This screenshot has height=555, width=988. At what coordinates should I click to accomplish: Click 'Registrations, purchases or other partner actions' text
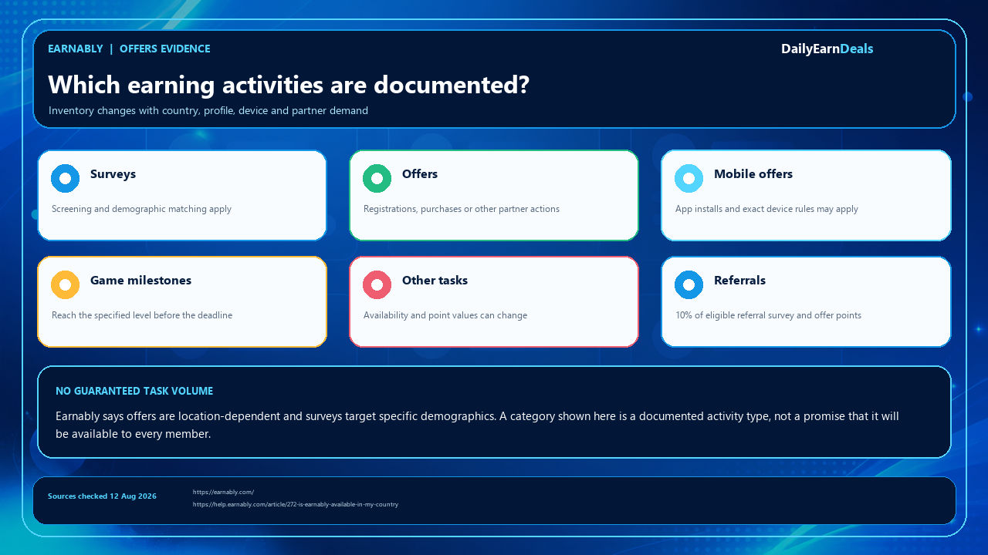[x=462, y=209]
